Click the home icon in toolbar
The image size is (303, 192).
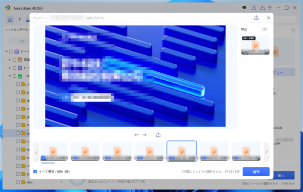10,20
